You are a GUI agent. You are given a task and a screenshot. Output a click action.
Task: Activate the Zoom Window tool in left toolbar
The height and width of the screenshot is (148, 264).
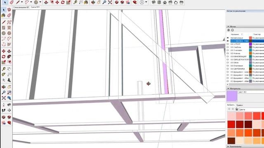tap(9, 92)
